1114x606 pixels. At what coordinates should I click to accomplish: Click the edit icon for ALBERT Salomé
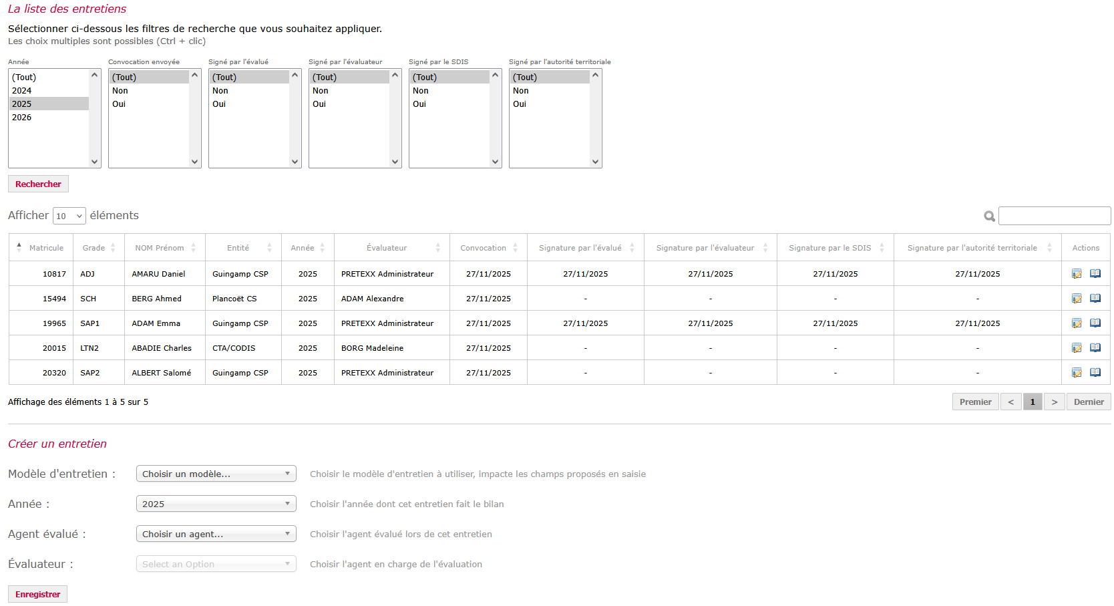(x=1076, y=373)
